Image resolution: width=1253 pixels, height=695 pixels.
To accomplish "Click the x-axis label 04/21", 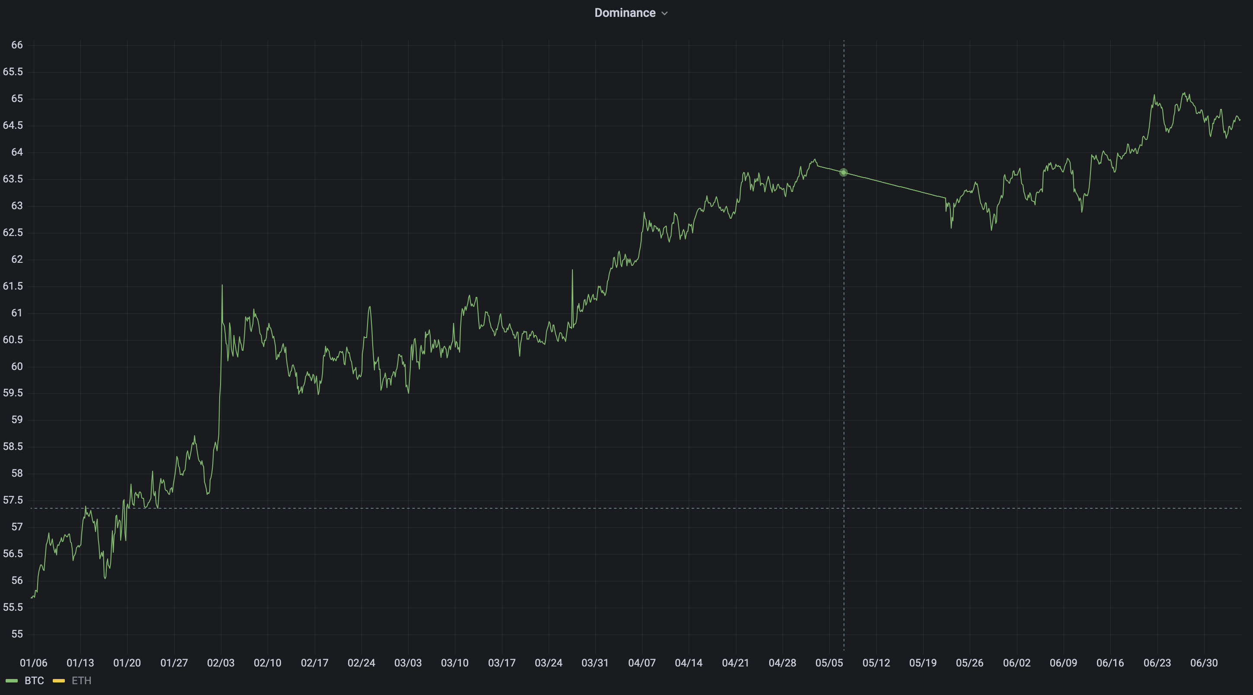I will 736,663.
